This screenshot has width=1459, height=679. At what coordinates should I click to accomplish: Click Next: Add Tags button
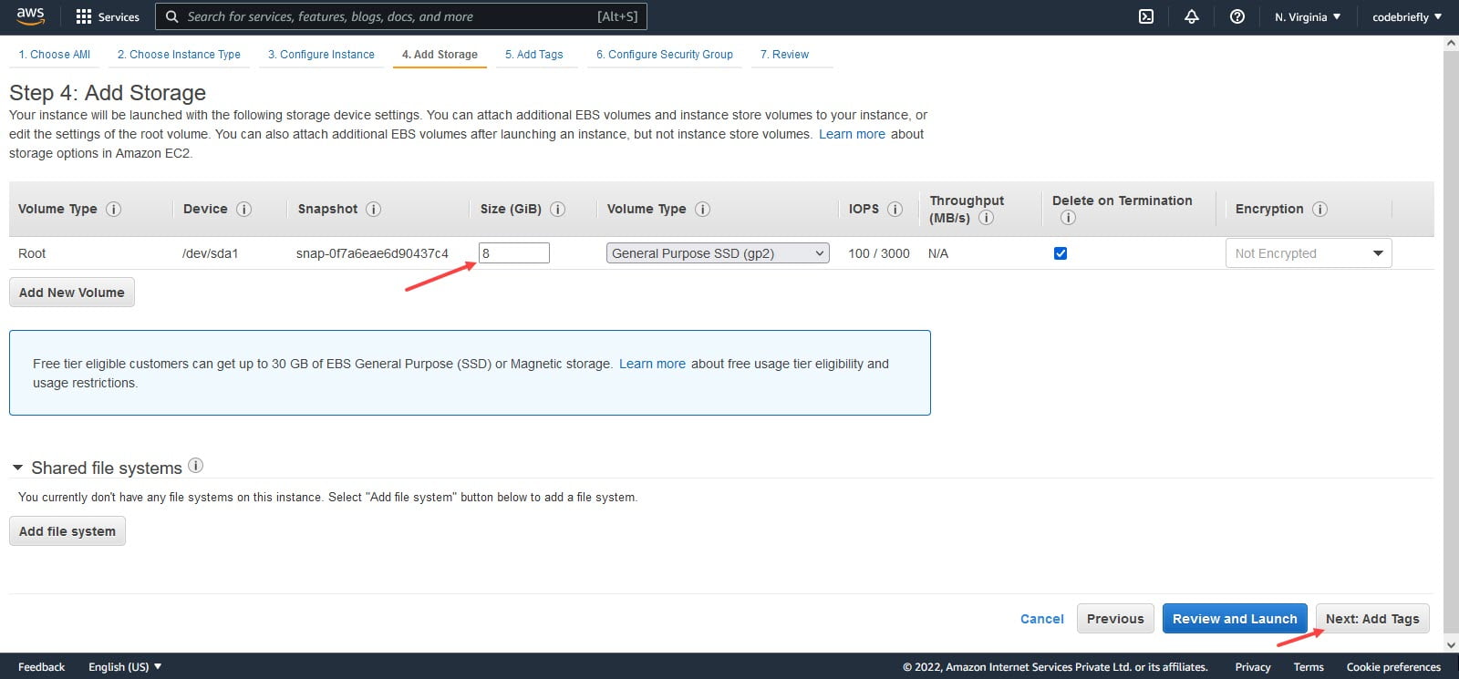point(1372,619)
